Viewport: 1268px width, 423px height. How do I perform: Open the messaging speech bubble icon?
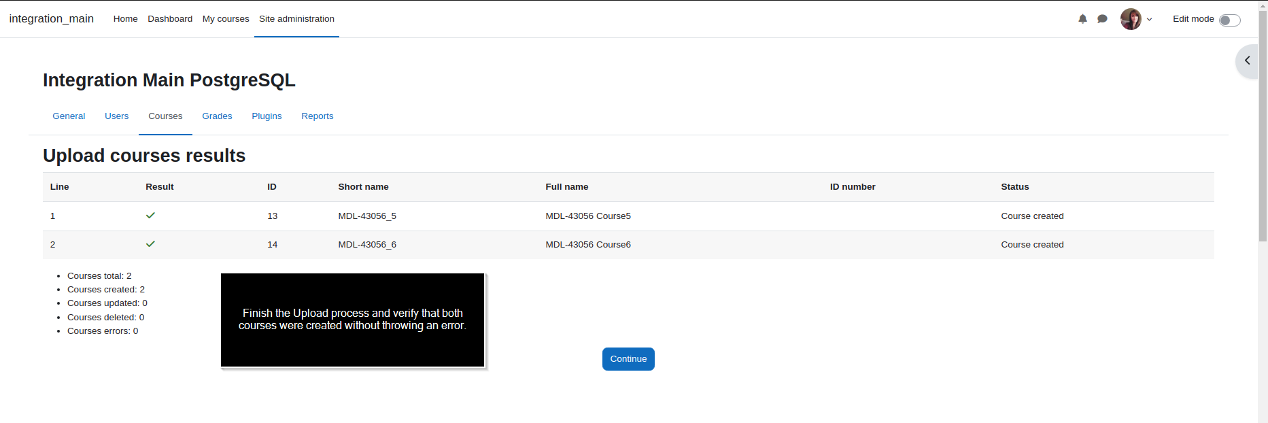pos(1102,19)
